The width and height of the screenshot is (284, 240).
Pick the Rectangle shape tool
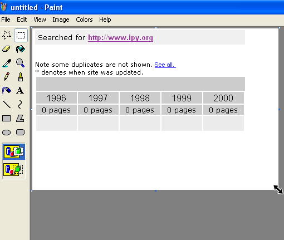pos(7,119)
